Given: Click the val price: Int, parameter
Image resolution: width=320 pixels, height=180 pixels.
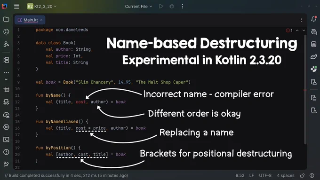Looking at the screenshot, I should coord(64,56).
